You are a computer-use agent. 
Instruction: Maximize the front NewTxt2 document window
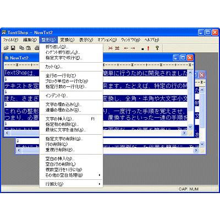[183, 58]
